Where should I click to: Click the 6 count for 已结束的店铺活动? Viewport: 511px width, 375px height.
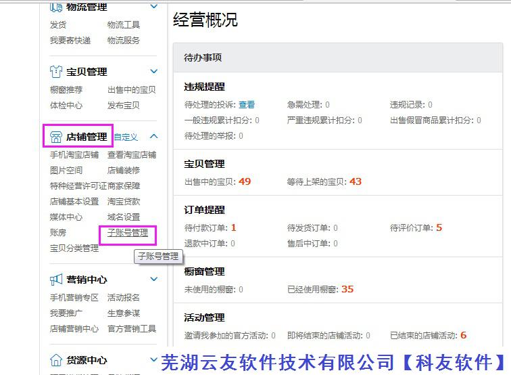click(x=464, y=335)
